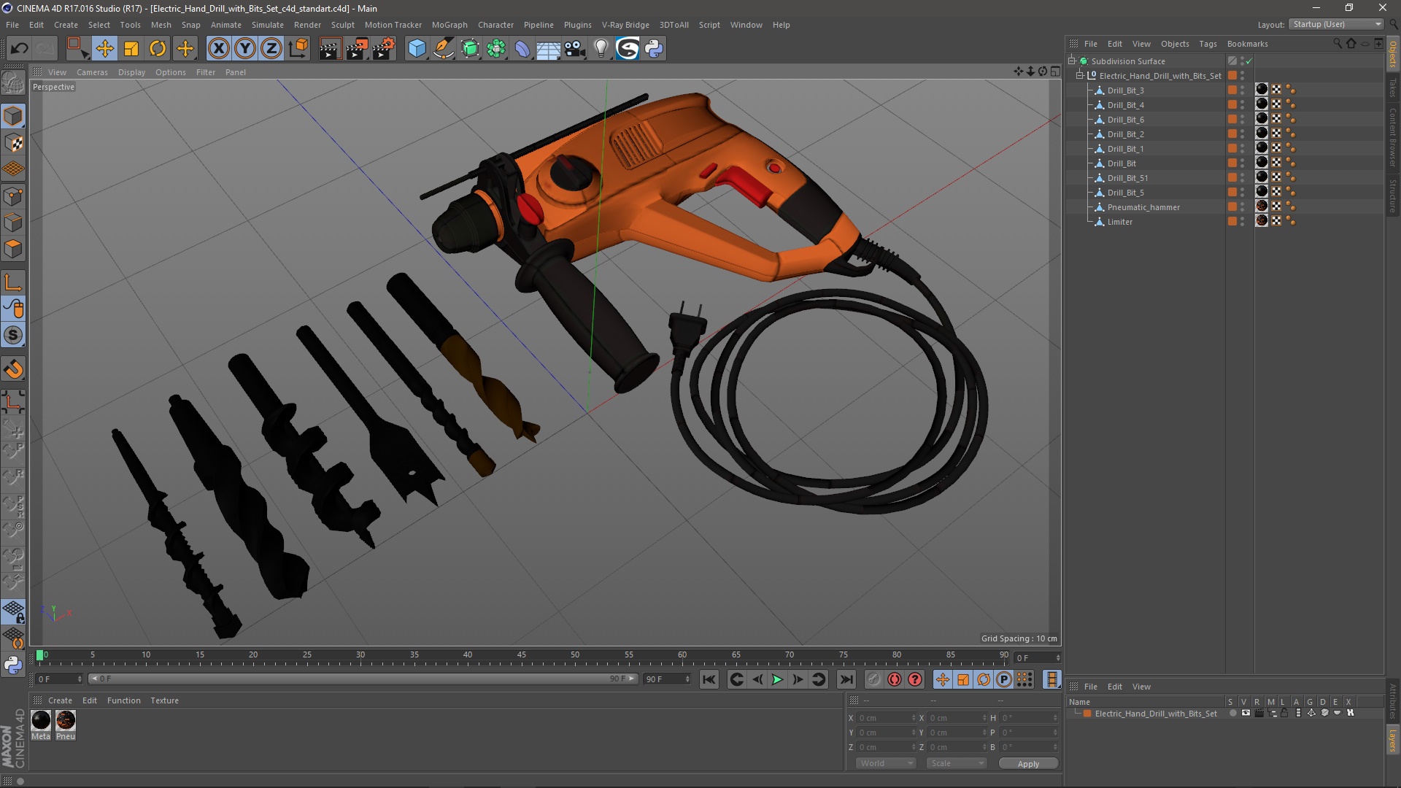Click the Pneu material thumbnail
1401x788 pixels.
[66, 720]
